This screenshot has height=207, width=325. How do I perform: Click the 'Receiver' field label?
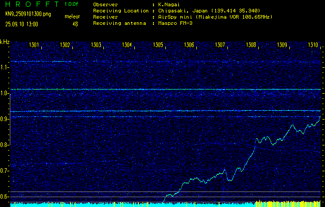pos(105,17)
